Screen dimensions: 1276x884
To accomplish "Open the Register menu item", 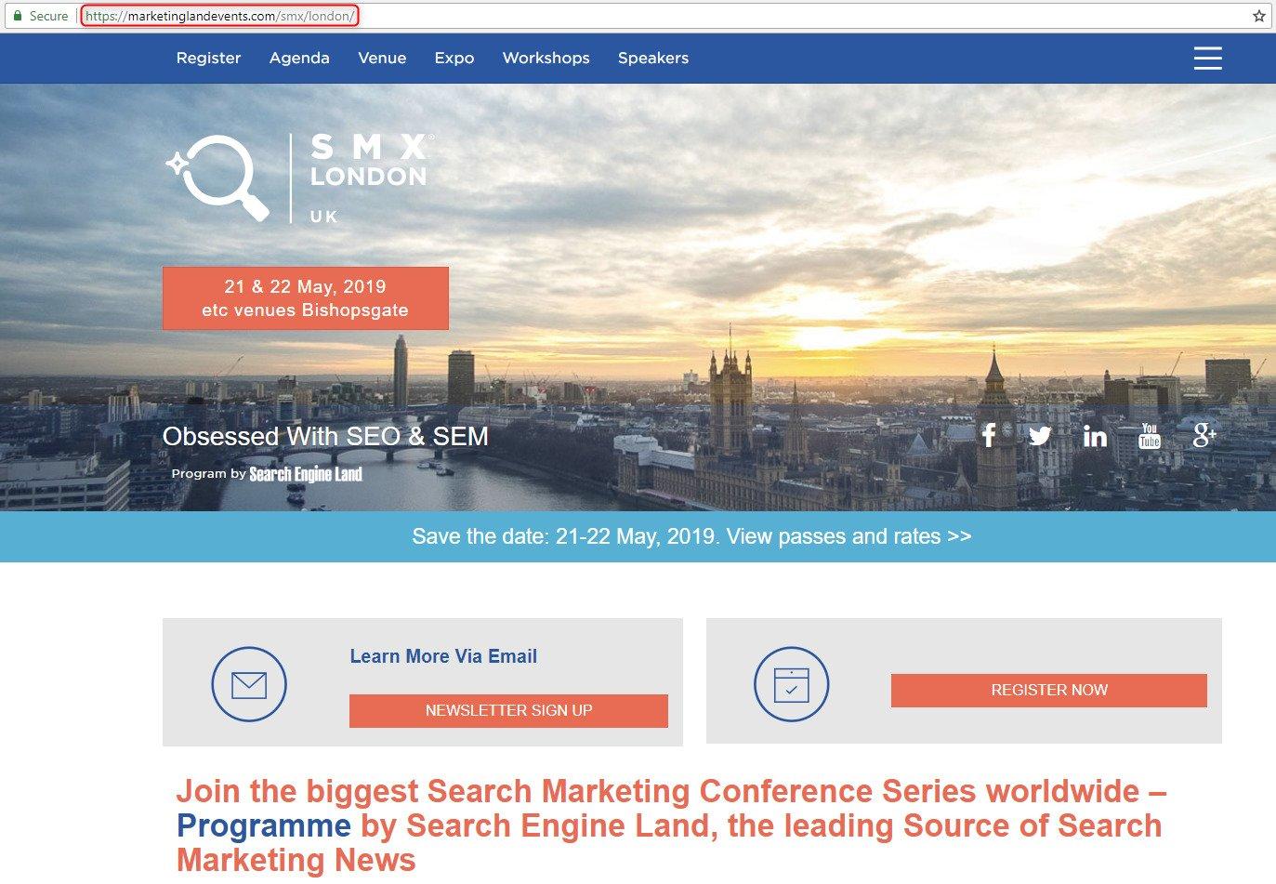I will (208, 58).
